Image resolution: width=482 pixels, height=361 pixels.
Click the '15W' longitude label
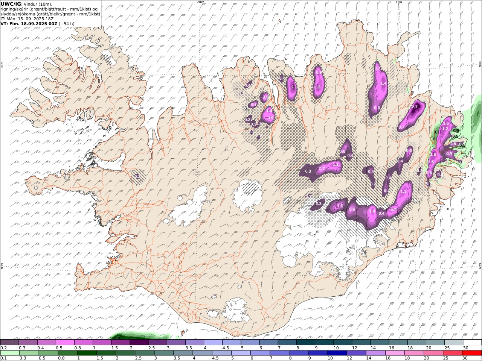point(399,2)
